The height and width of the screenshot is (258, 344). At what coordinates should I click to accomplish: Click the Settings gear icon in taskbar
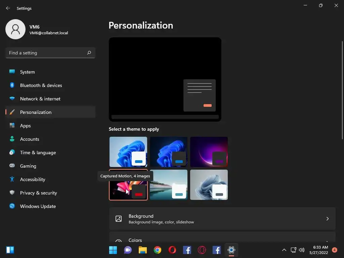pos(231,250)
